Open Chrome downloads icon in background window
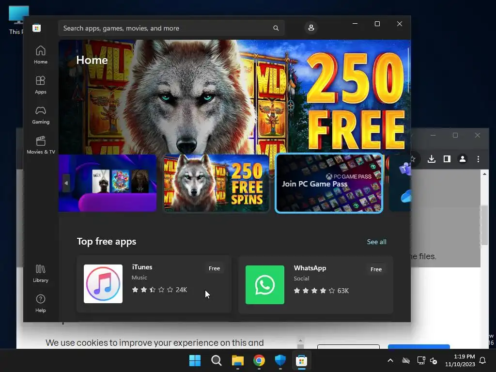Image resolution: width=496 pixels, height=372 pixels. point(432,159)
